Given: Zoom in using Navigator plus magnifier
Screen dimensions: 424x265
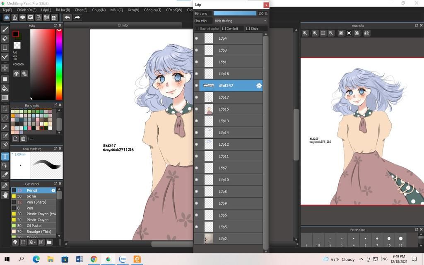Looking at the screenshot, I should click(x=315, y=33).
